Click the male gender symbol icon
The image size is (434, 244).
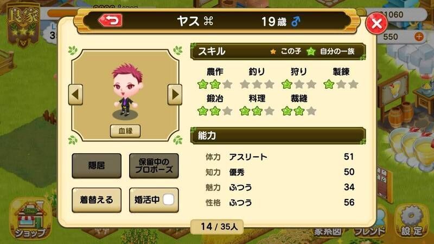point(295,21)
